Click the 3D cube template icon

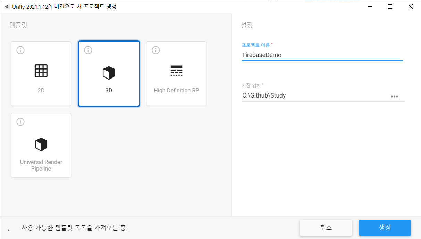click(x=109, y=73)
